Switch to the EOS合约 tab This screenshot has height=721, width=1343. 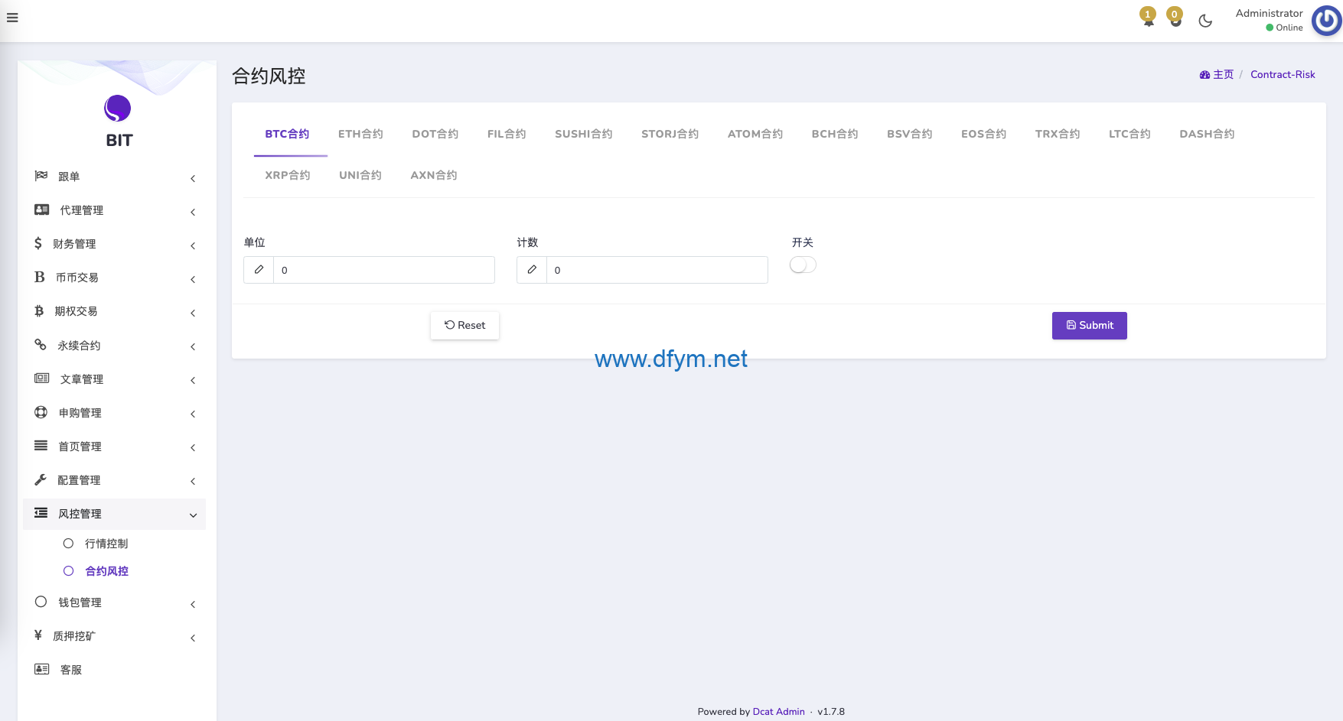coord(984,134)
